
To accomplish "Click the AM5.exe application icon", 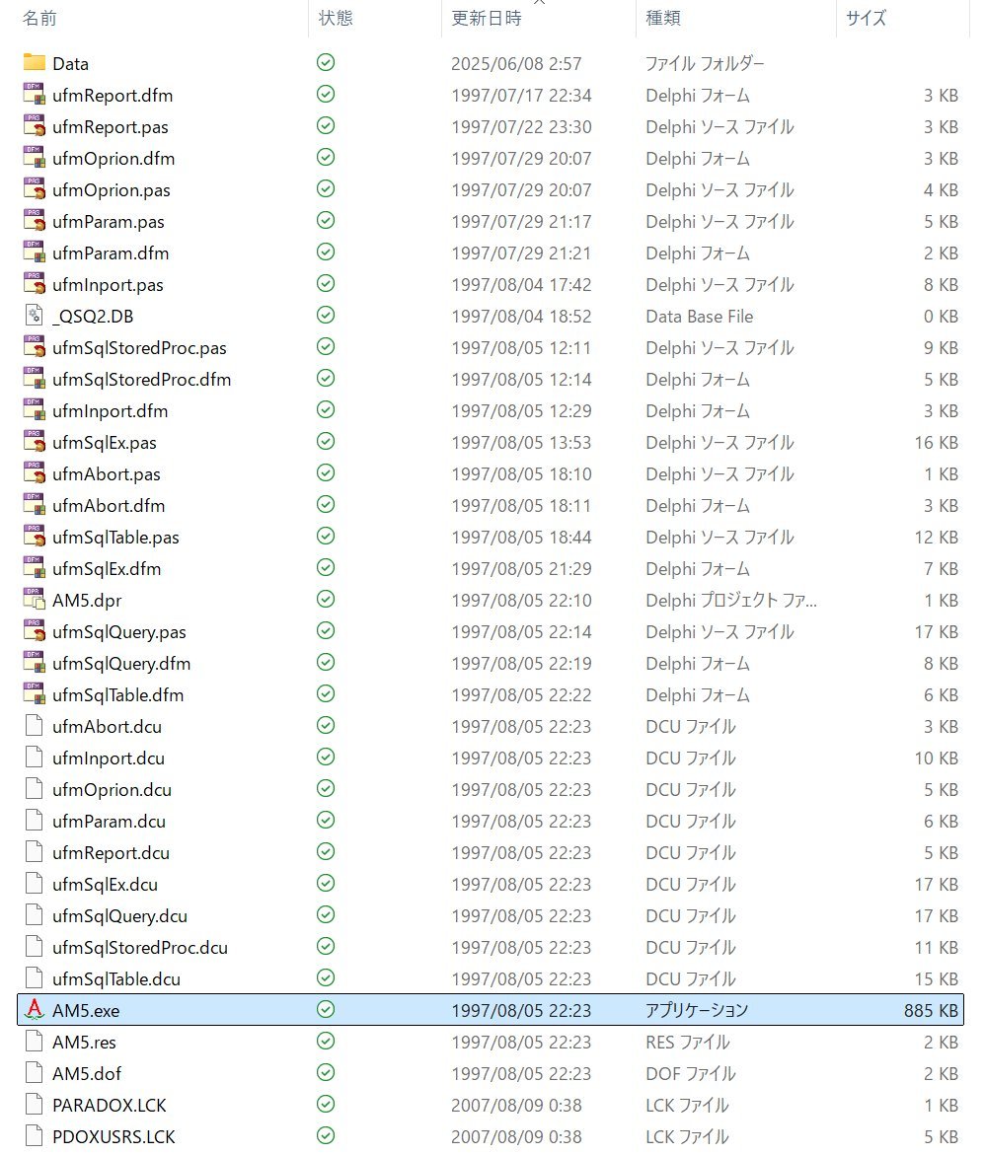I will click(x=34, y=1010).
